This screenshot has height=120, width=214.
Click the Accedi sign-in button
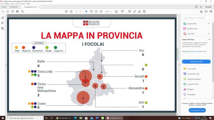[208, 7]
